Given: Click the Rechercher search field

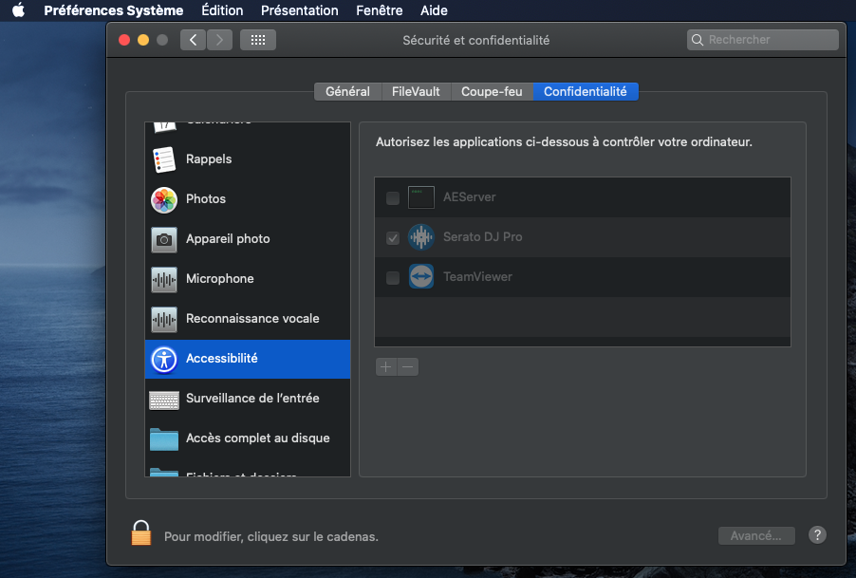Looking at the screenshot, I should click(x=763, y=40).
